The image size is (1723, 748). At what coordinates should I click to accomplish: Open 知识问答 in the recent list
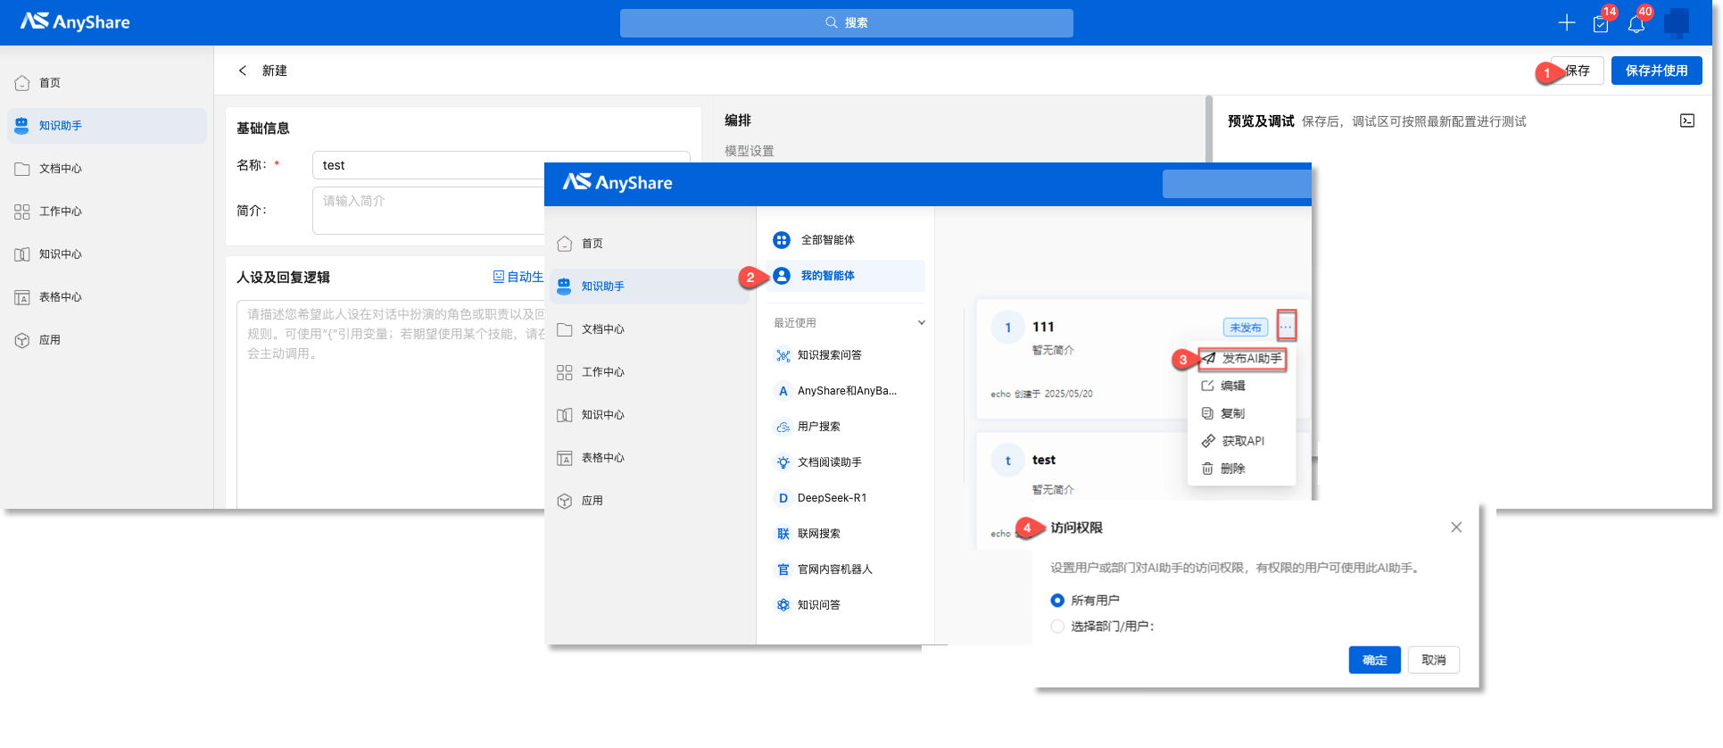pos(845,605)
